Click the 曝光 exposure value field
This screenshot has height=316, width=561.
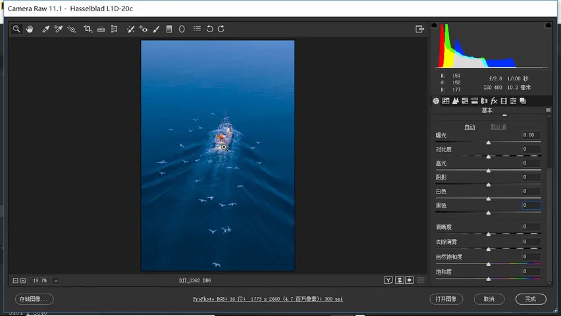(x=531, y=135)
